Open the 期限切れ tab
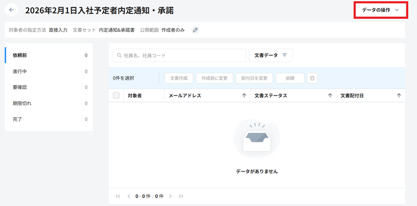417x206 pixels. [49, 103]
